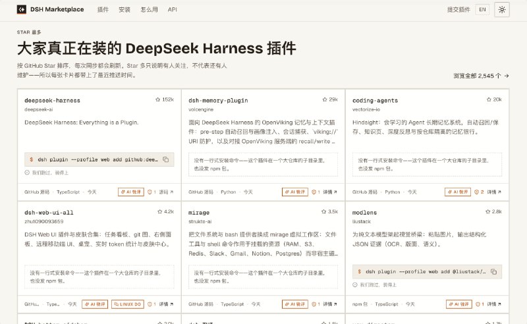Viewport: 527px width, 324px height.
Task: Open deepseek-harness plugin title
Action: point(52,101)
